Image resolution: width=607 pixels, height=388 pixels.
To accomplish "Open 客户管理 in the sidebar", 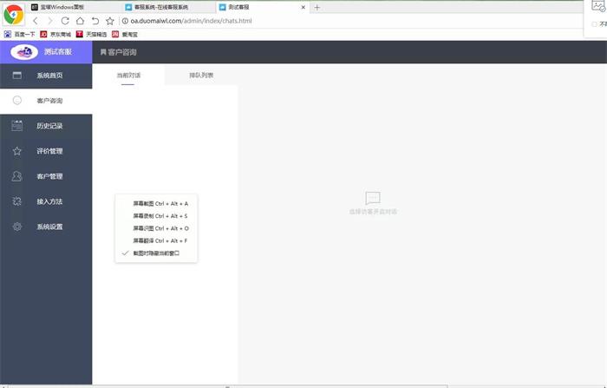I will click(x=46, y=176).
